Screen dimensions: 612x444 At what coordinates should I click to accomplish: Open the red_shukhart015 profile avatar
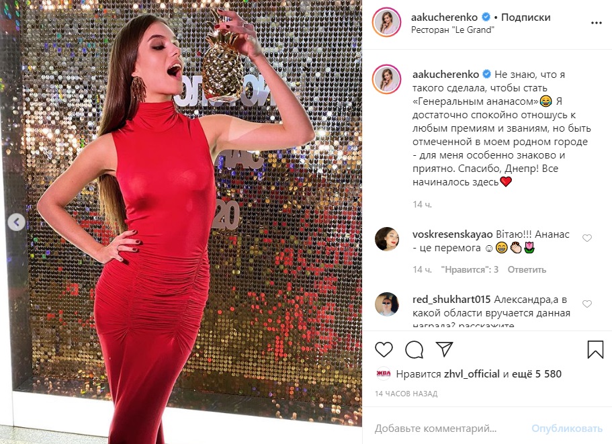pos(387,304)
